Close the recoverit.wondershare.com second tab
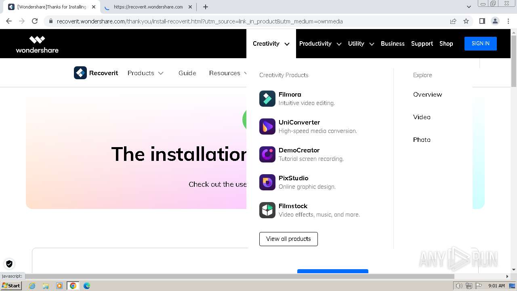Image resolution: width=517 pixels, height=291 pixels. coord(190,7)
